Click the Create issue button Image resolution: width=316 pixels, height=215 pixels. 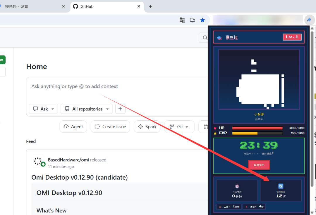coord(110,127)
